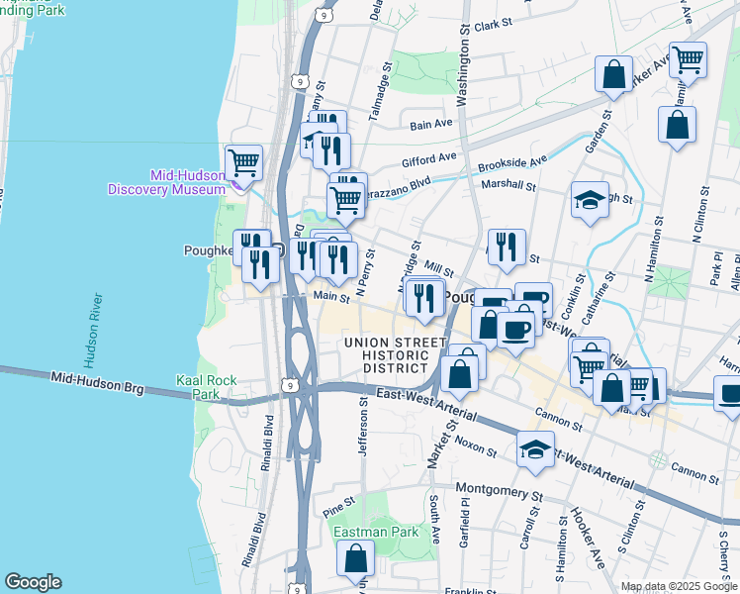Screen dimensions: 740x594
Task: Select the shopping cart marker by Verazzano Blvd
Action: (x=345, y=203)
